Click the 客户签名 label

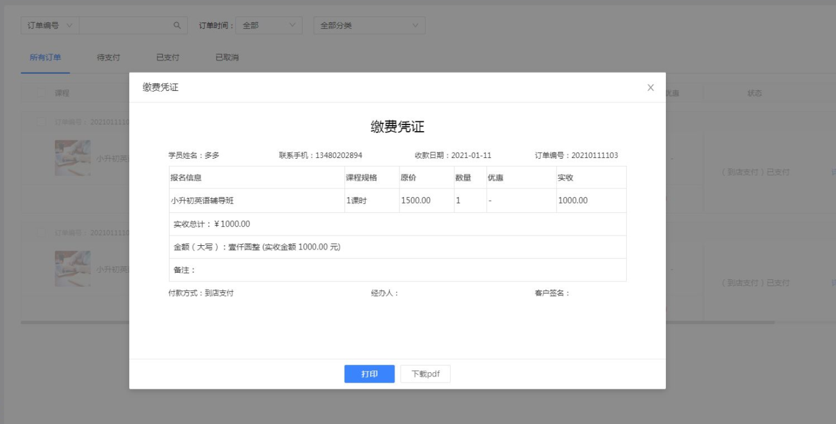click(552, 293)
